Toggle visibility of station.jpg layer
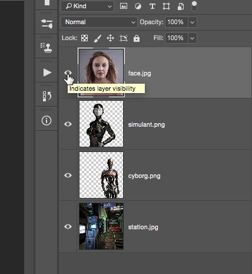The width and height of the screenshot is (252, 274). 68,226
